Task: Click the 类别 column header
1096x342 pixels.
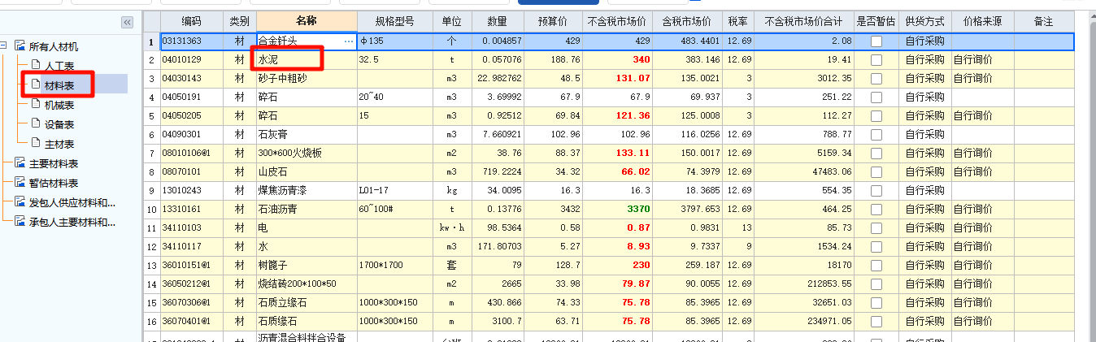Action: click(x=239, y=21)
